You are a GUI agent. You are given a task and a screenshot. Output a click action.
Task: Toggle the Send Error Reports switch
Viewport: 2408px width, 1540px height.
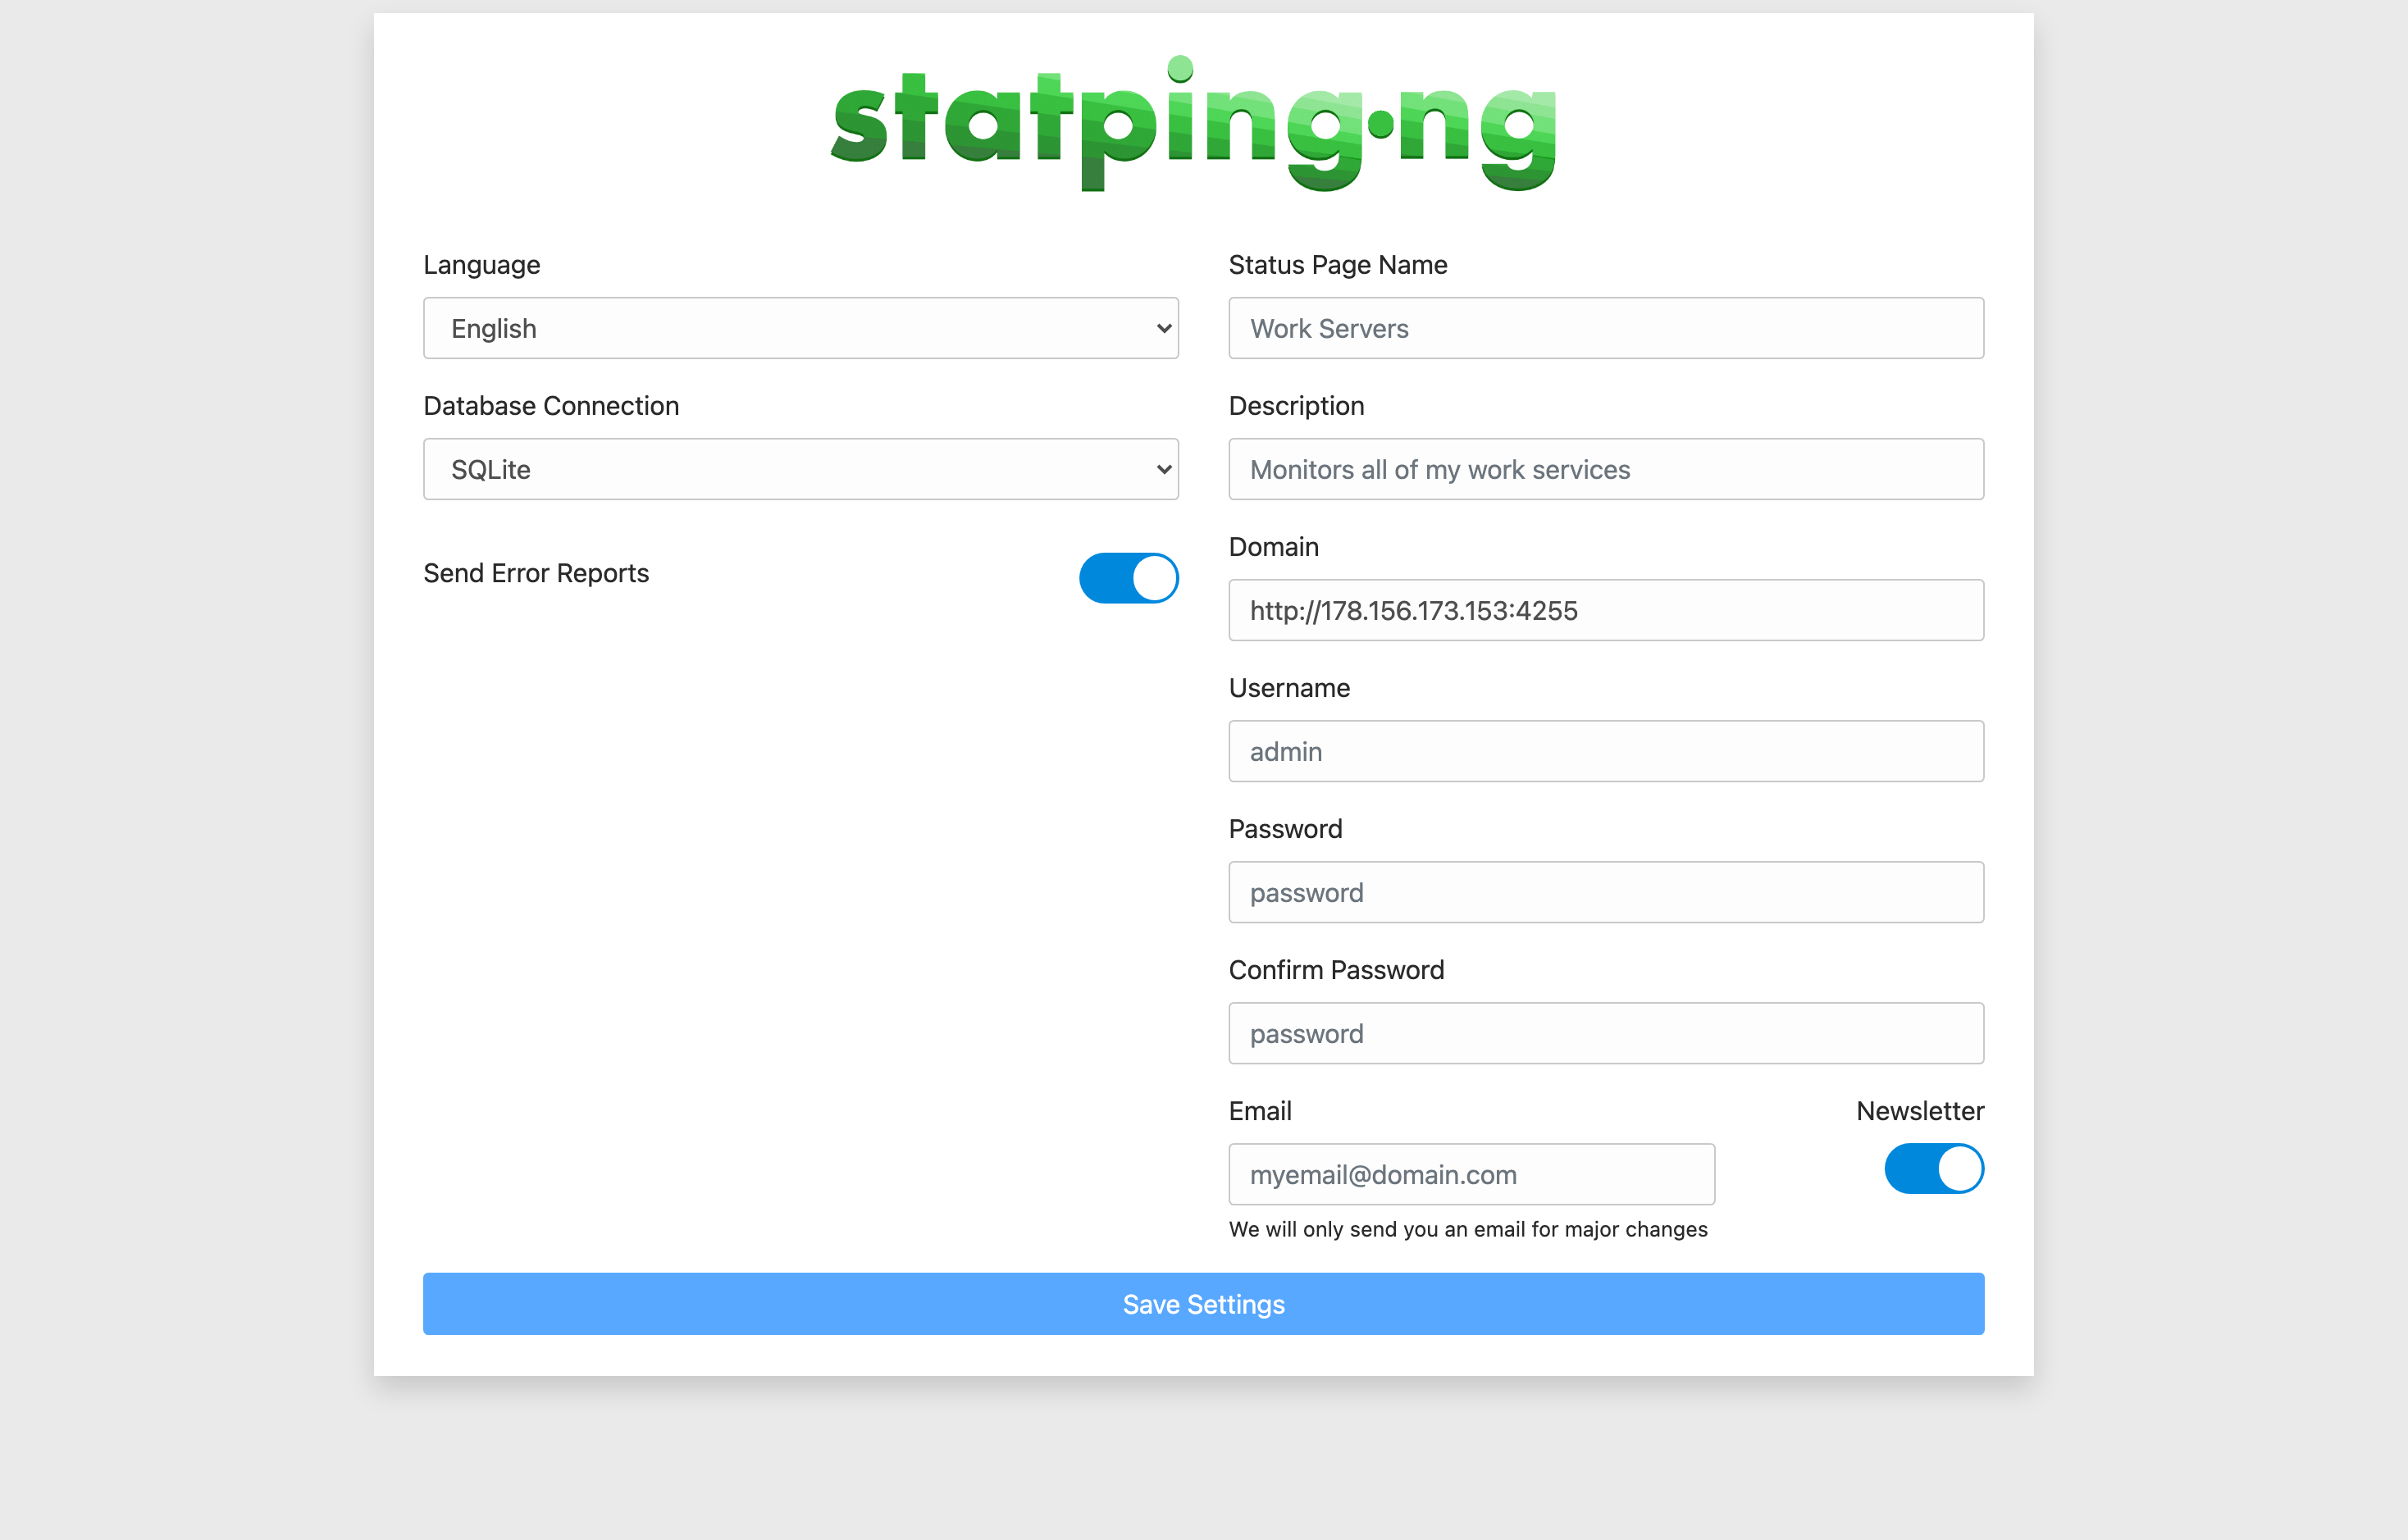pos(1128,578)
